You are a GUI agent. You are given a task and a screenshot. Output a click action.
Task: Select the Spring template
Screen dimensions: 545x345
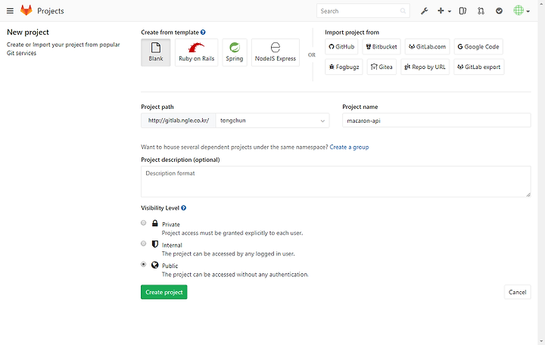coord(234,52)
